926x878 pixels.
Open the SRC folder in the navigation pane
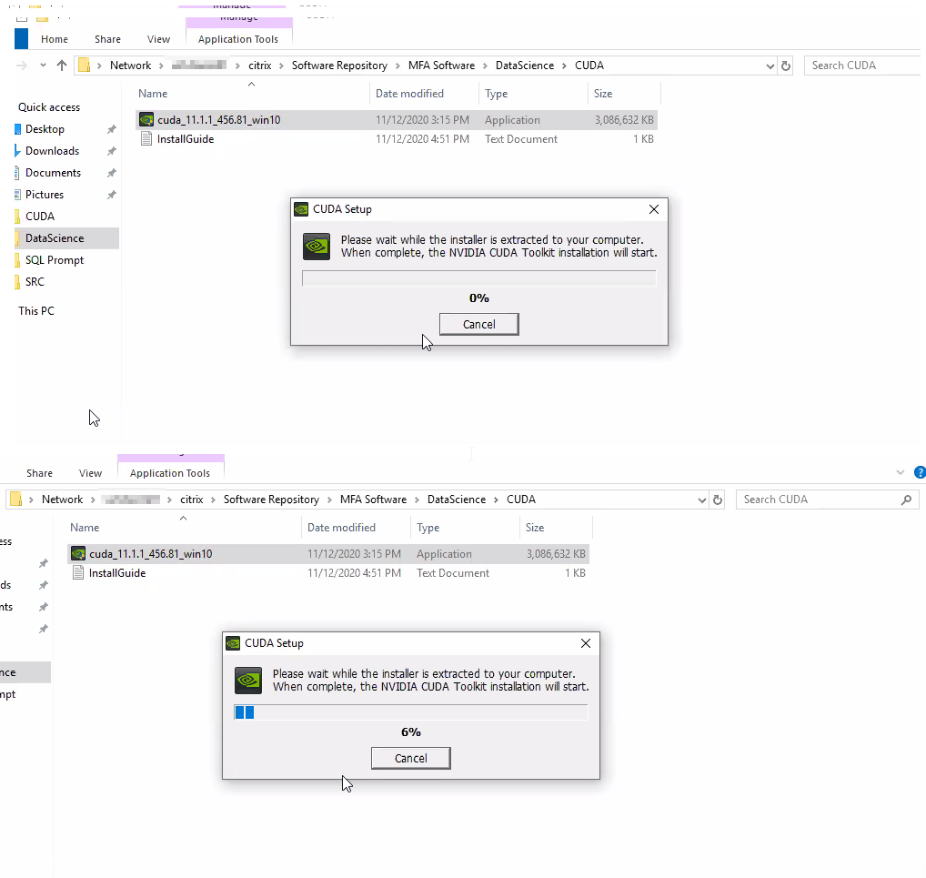coord(35,282)
